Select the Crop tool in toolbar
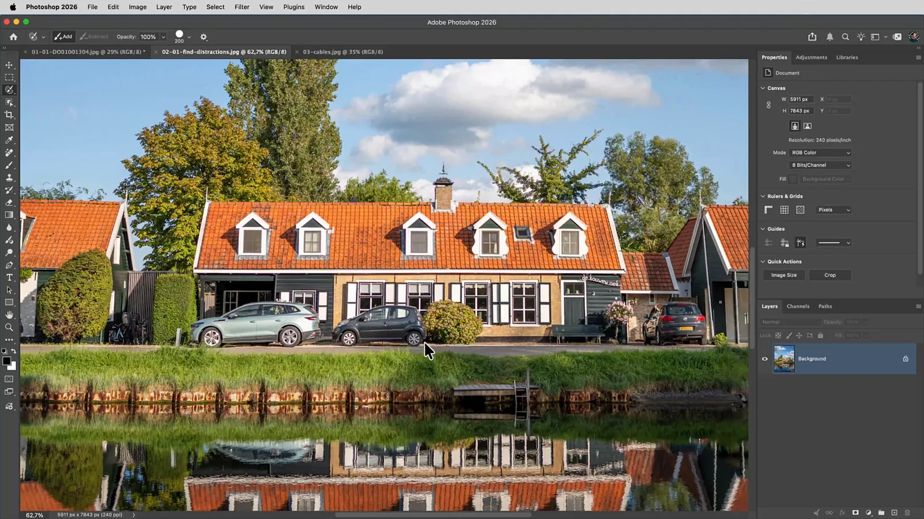924x519 pixels. pyautogui.click(x=9, y=115)
